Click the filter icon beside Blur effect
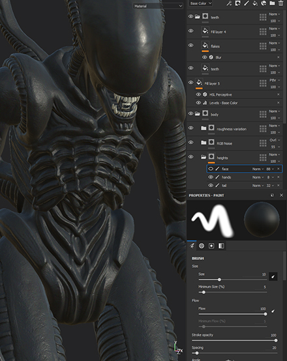This screenshot has height=361, width=287. 211,57
